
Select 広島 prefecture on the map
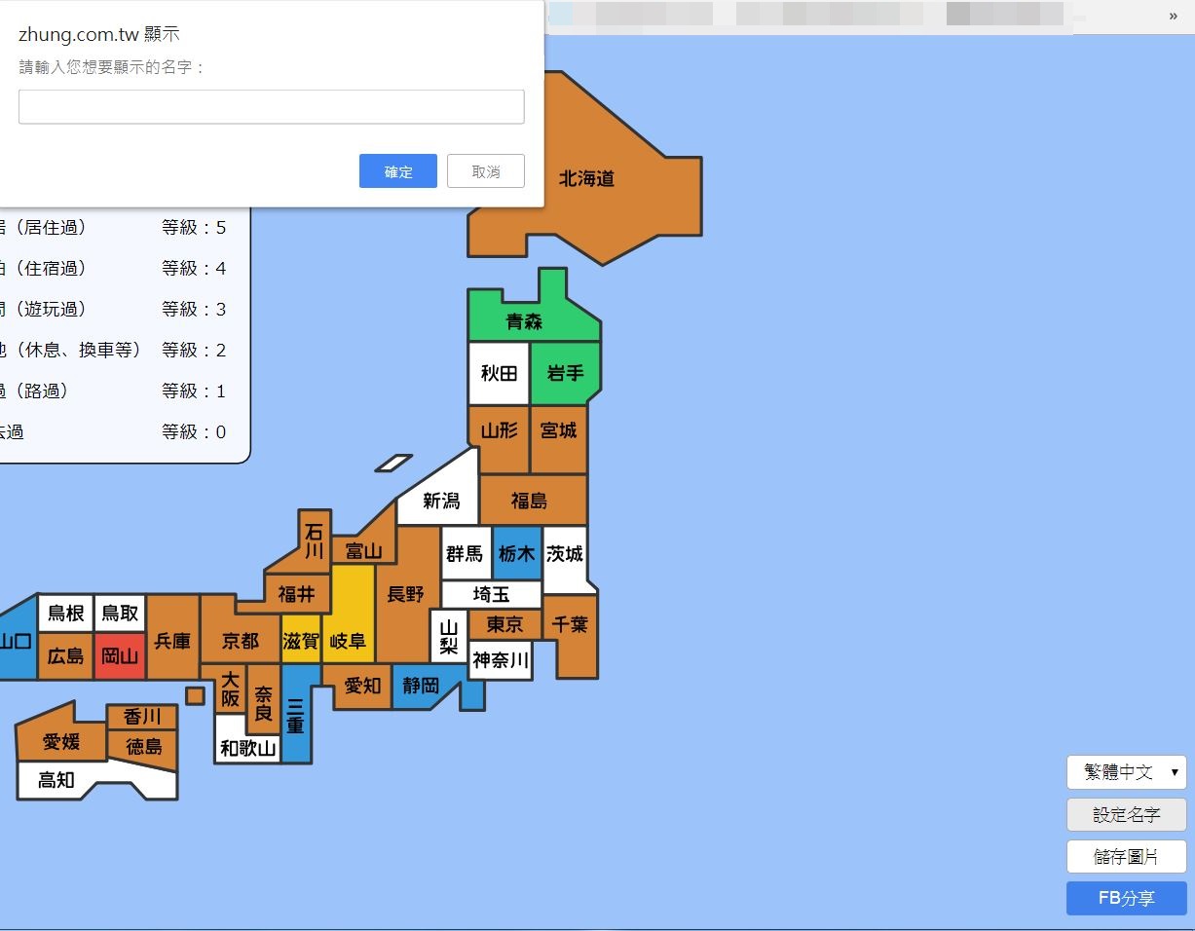[66, 655]
